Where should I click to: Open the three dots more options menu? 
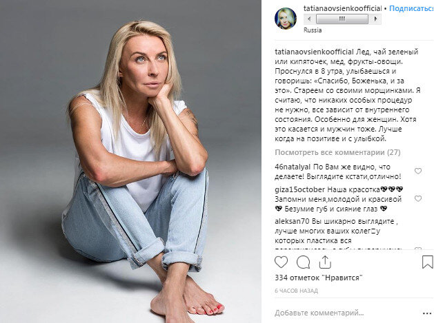tap(427, 313)
